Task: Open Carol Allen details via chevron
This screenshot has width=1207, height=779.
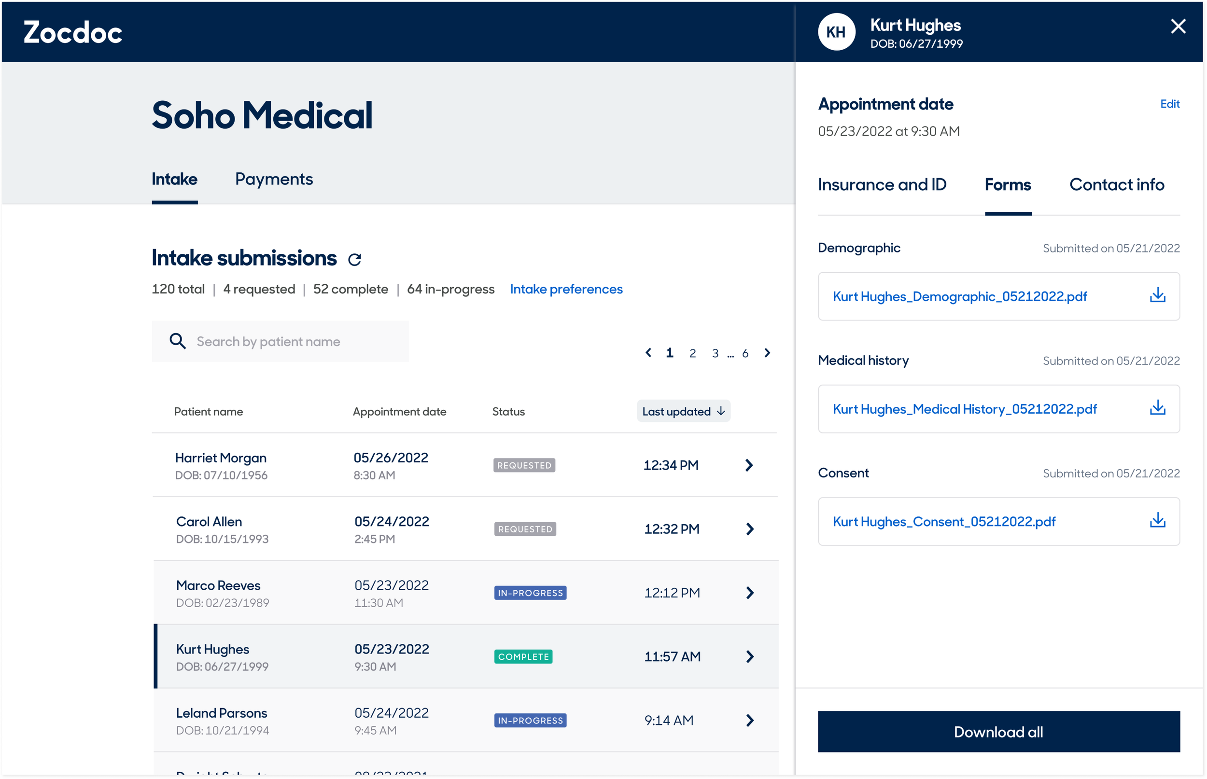Action: (x=750, y=529)
